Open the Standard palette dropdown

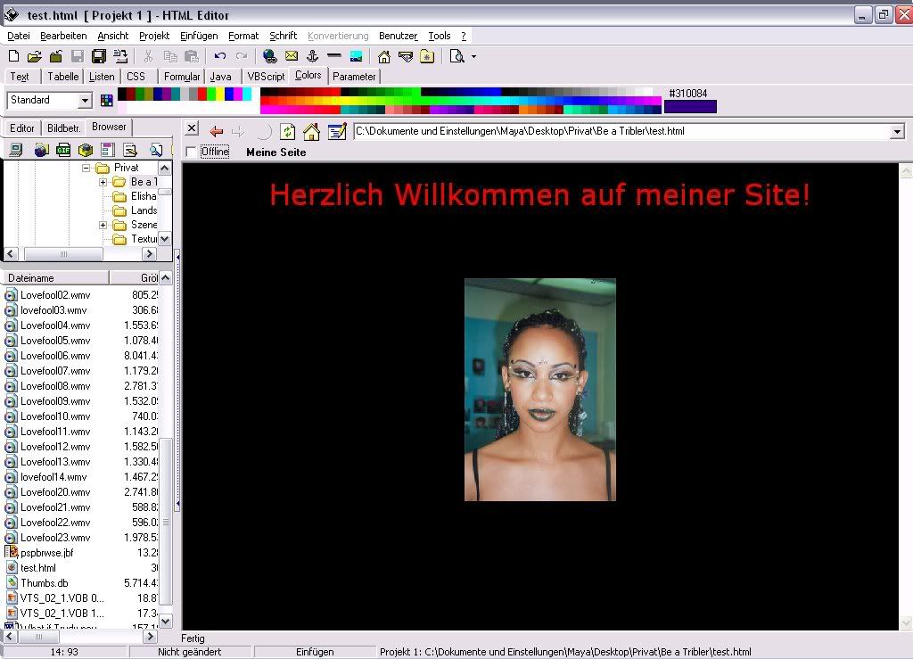pos(85,100)
